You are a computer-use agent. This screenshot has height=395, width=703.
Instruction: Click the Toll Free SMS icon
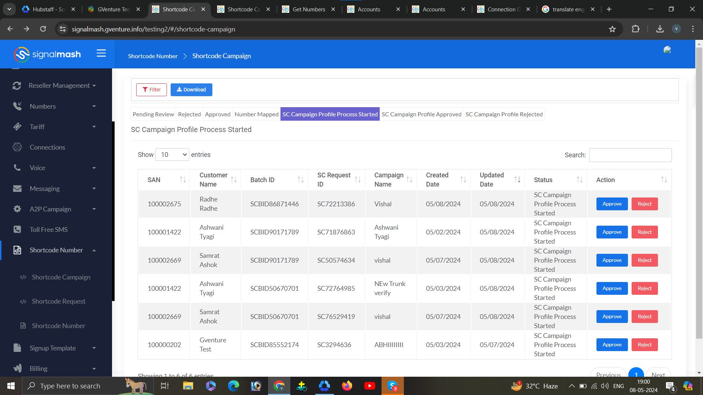pos(17,229)
